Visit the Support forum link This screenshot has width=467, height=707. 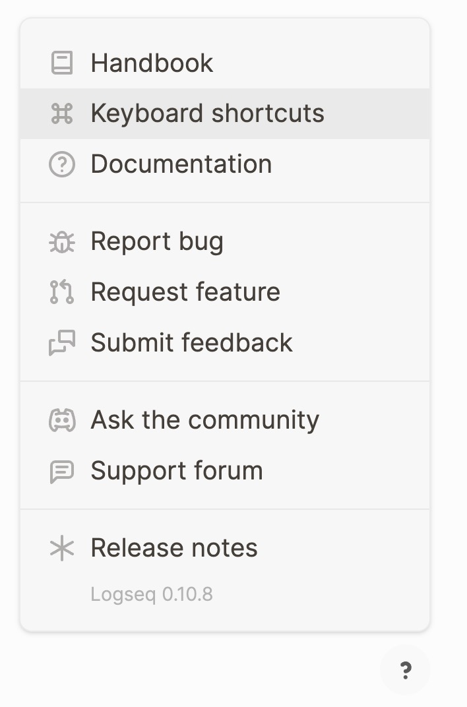[x=225, y=471]
